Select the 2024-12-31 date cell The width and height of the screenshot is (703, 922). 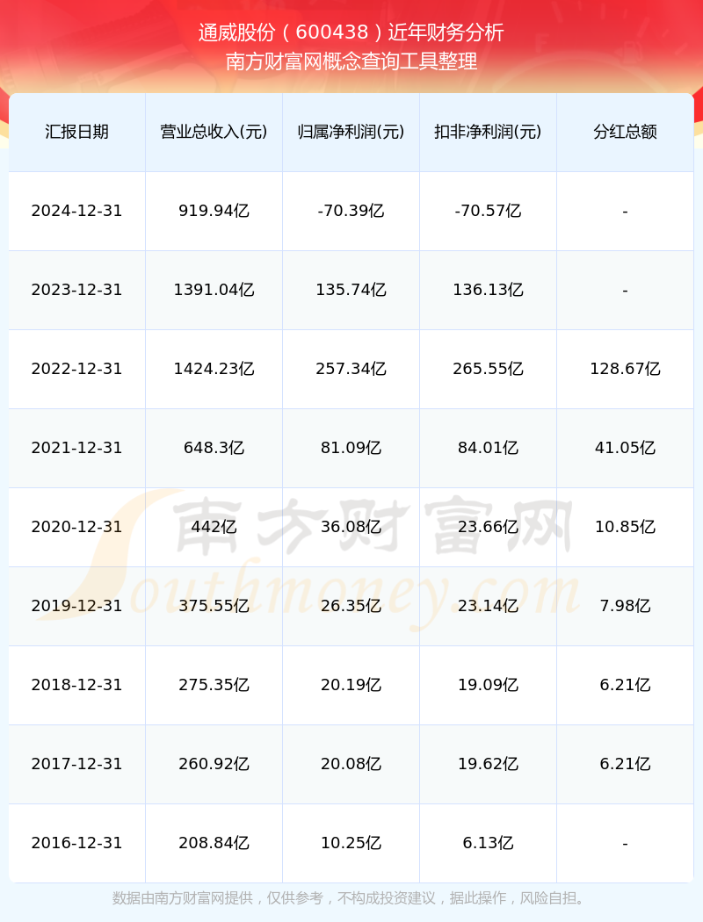[x=77, y=211]
